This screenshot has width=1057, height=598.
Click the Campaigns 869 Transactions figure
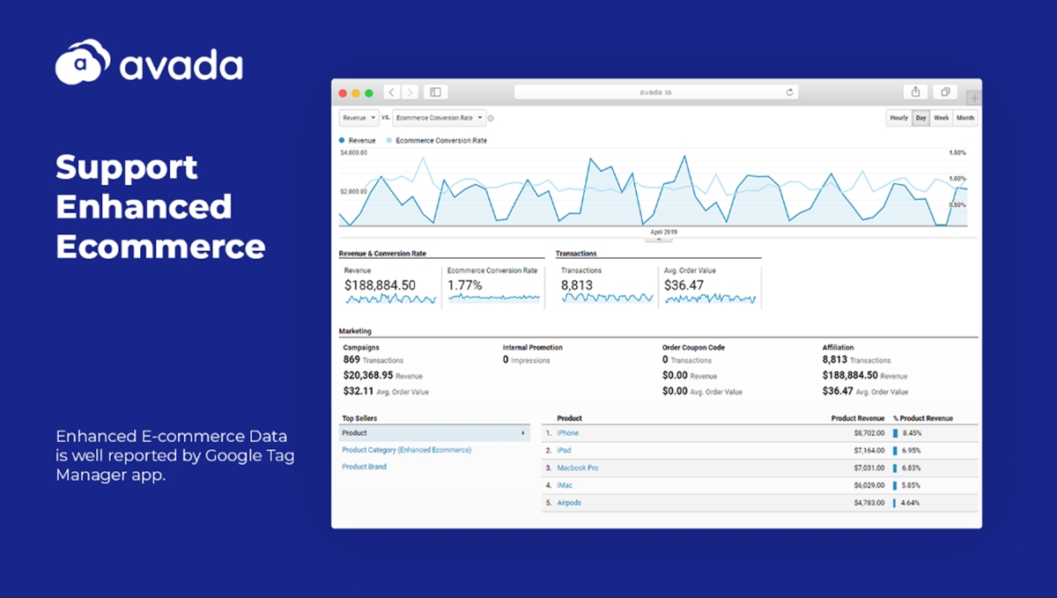tap(373, 360)
